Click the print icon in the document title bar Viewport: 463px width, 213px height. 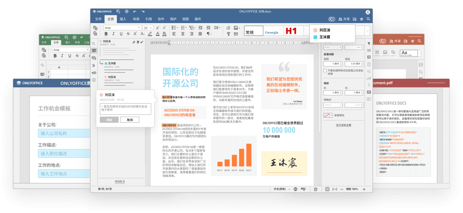click(x=126, y=12)
